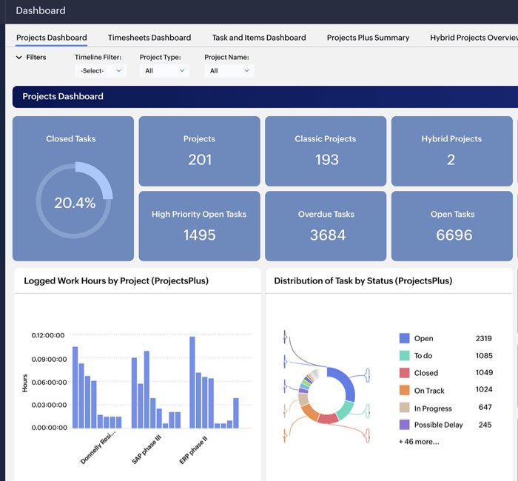Open the High Priority Open Tasks card
The height and width of the screenshot is (481, 518).
(x=199, y=226)
